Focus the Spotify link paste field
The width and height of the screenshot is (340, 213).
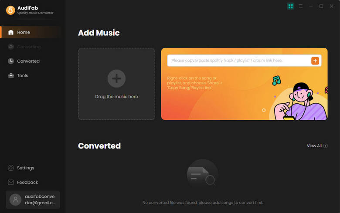click(x=238, y=61)
